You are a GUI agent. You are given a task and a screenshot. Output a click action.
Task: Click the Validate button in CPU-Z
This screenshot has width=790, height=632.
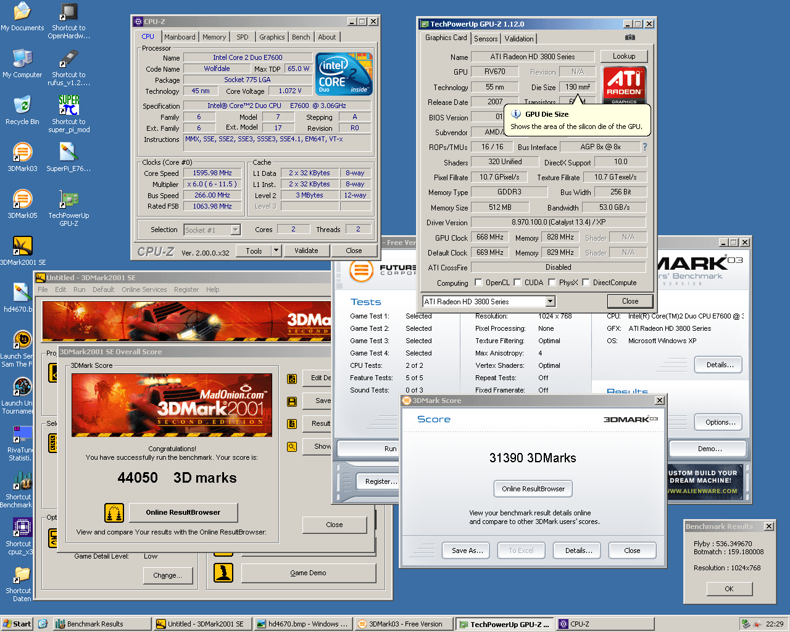click(x=306, y=251)
